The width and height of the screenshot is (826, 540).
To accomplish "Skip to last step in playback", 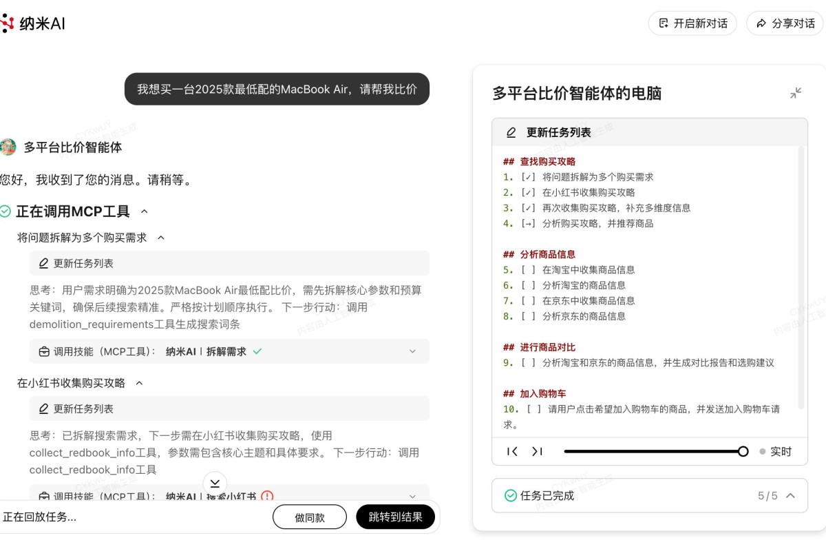I will [538, 451].
